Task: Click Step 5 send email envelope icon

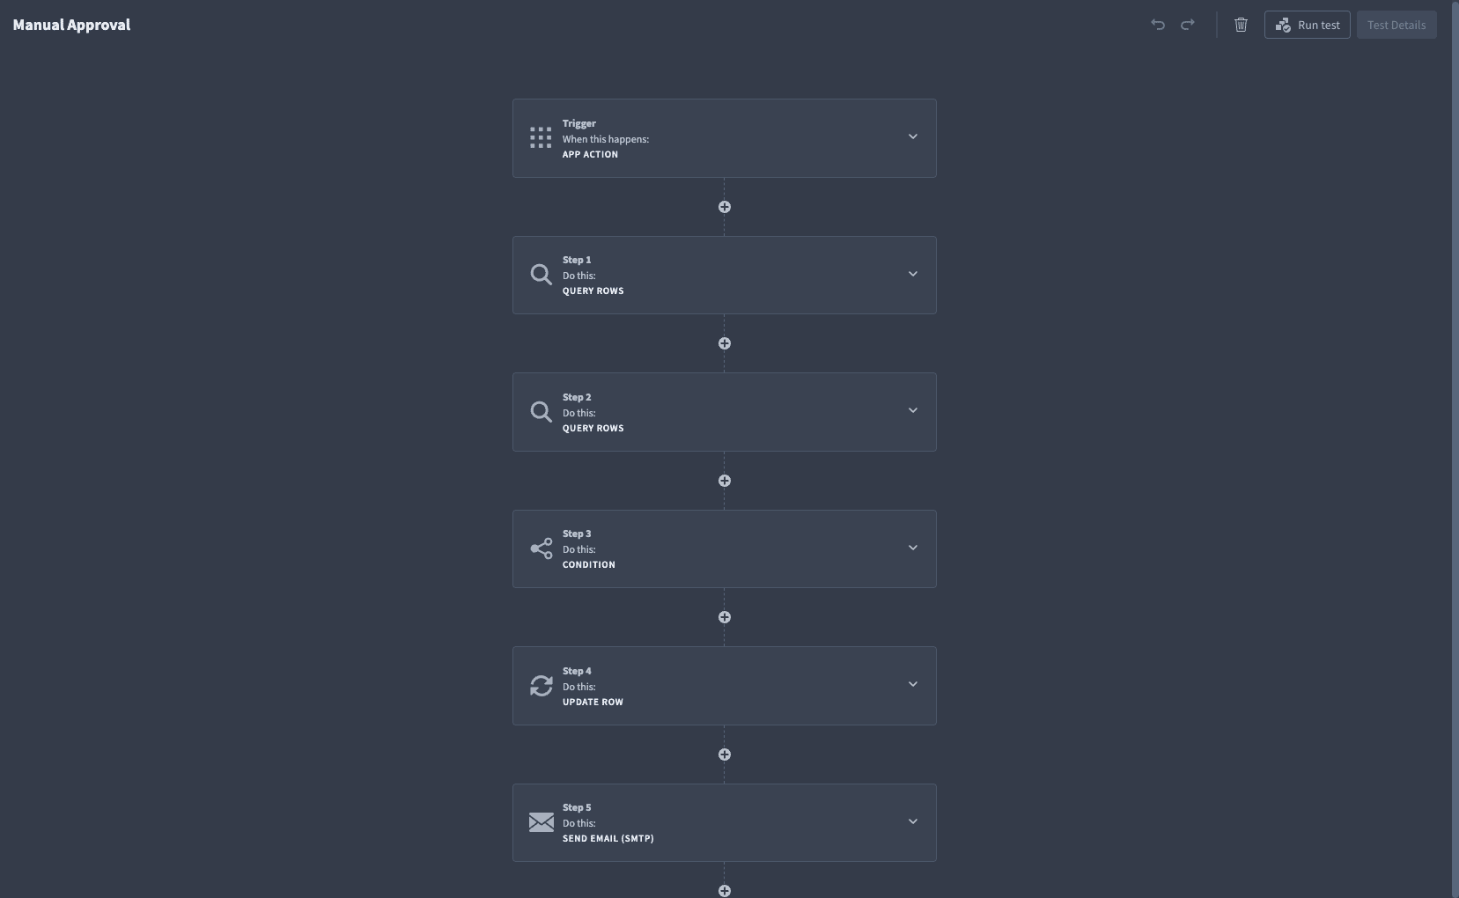Action: pyautogui.click(x=541, y=822)
